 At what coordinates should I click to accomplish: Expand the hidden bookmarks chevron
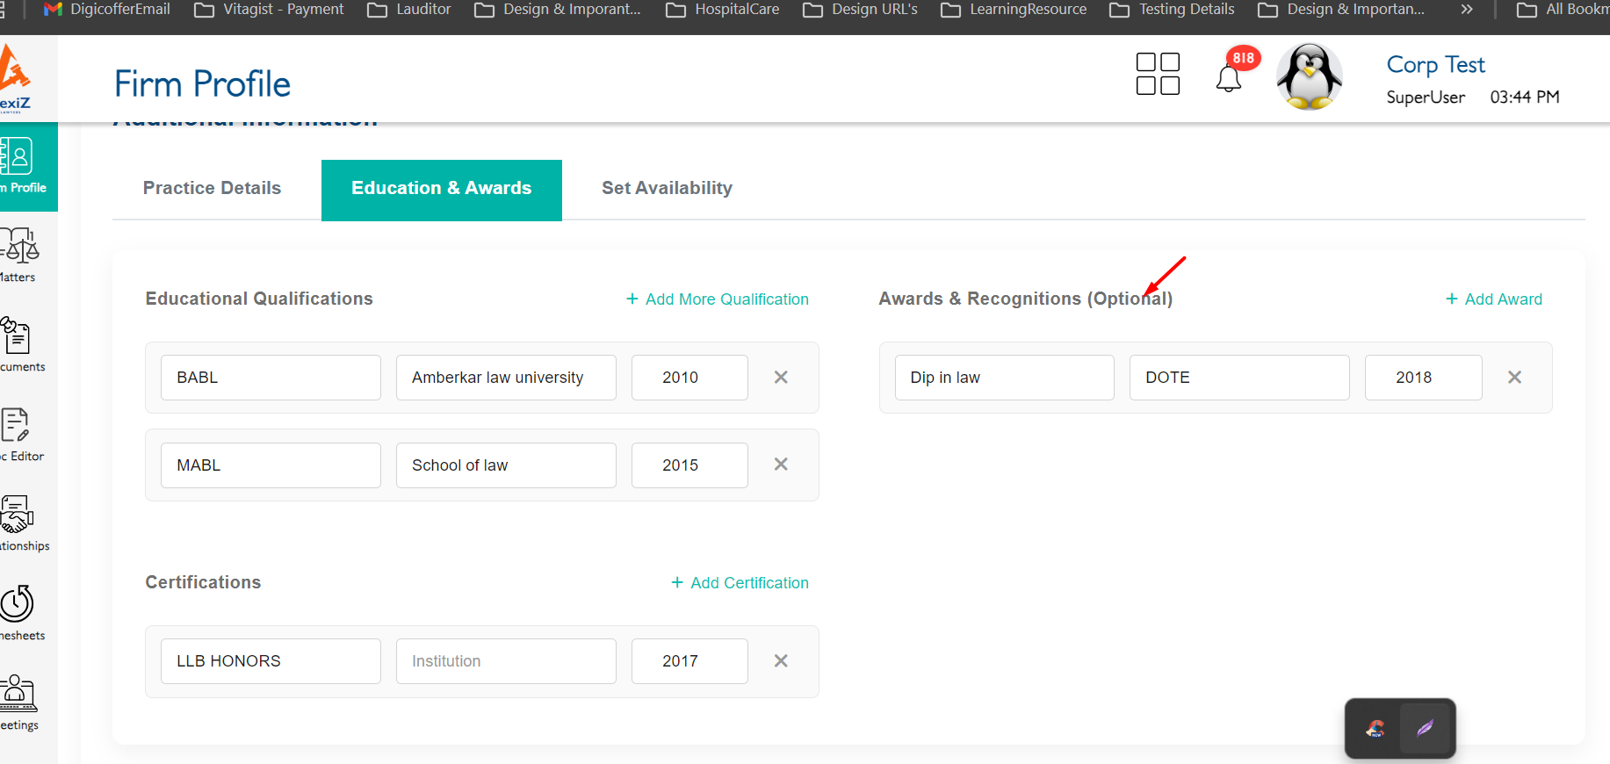point(1467,10)
